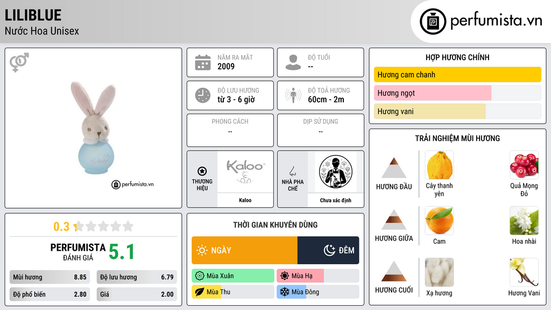The width and height of the screenshot is (551, 310).
Task: Click the Hương ngọt accord bar
Action: 457,93
